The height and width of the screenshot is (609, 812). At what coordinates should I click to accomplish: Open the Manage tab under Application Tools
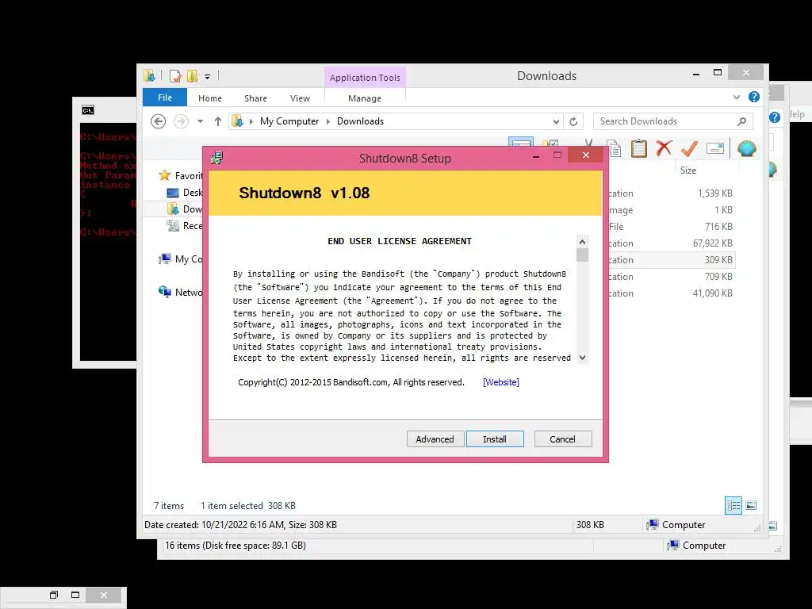[365, 98]
